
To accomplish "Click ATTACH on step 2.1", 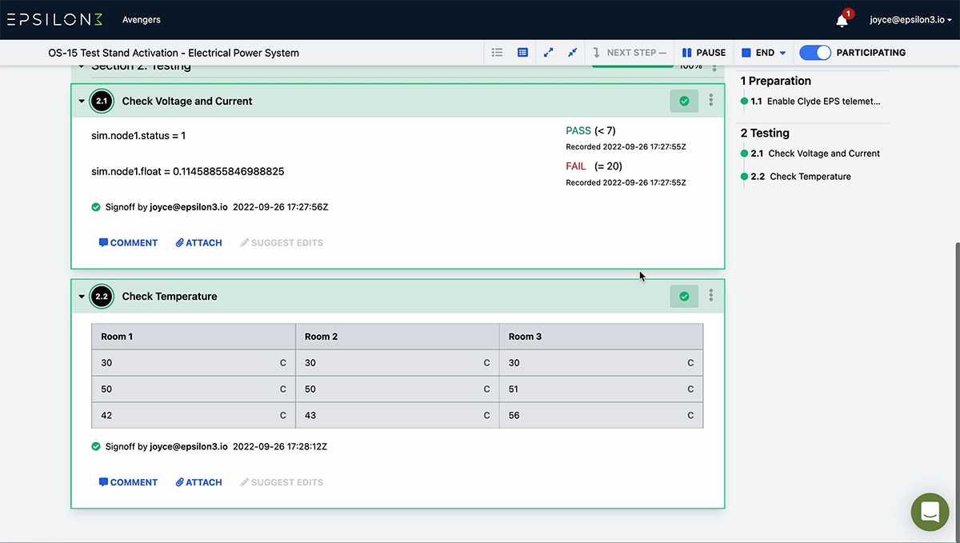I will coord(198,242).
